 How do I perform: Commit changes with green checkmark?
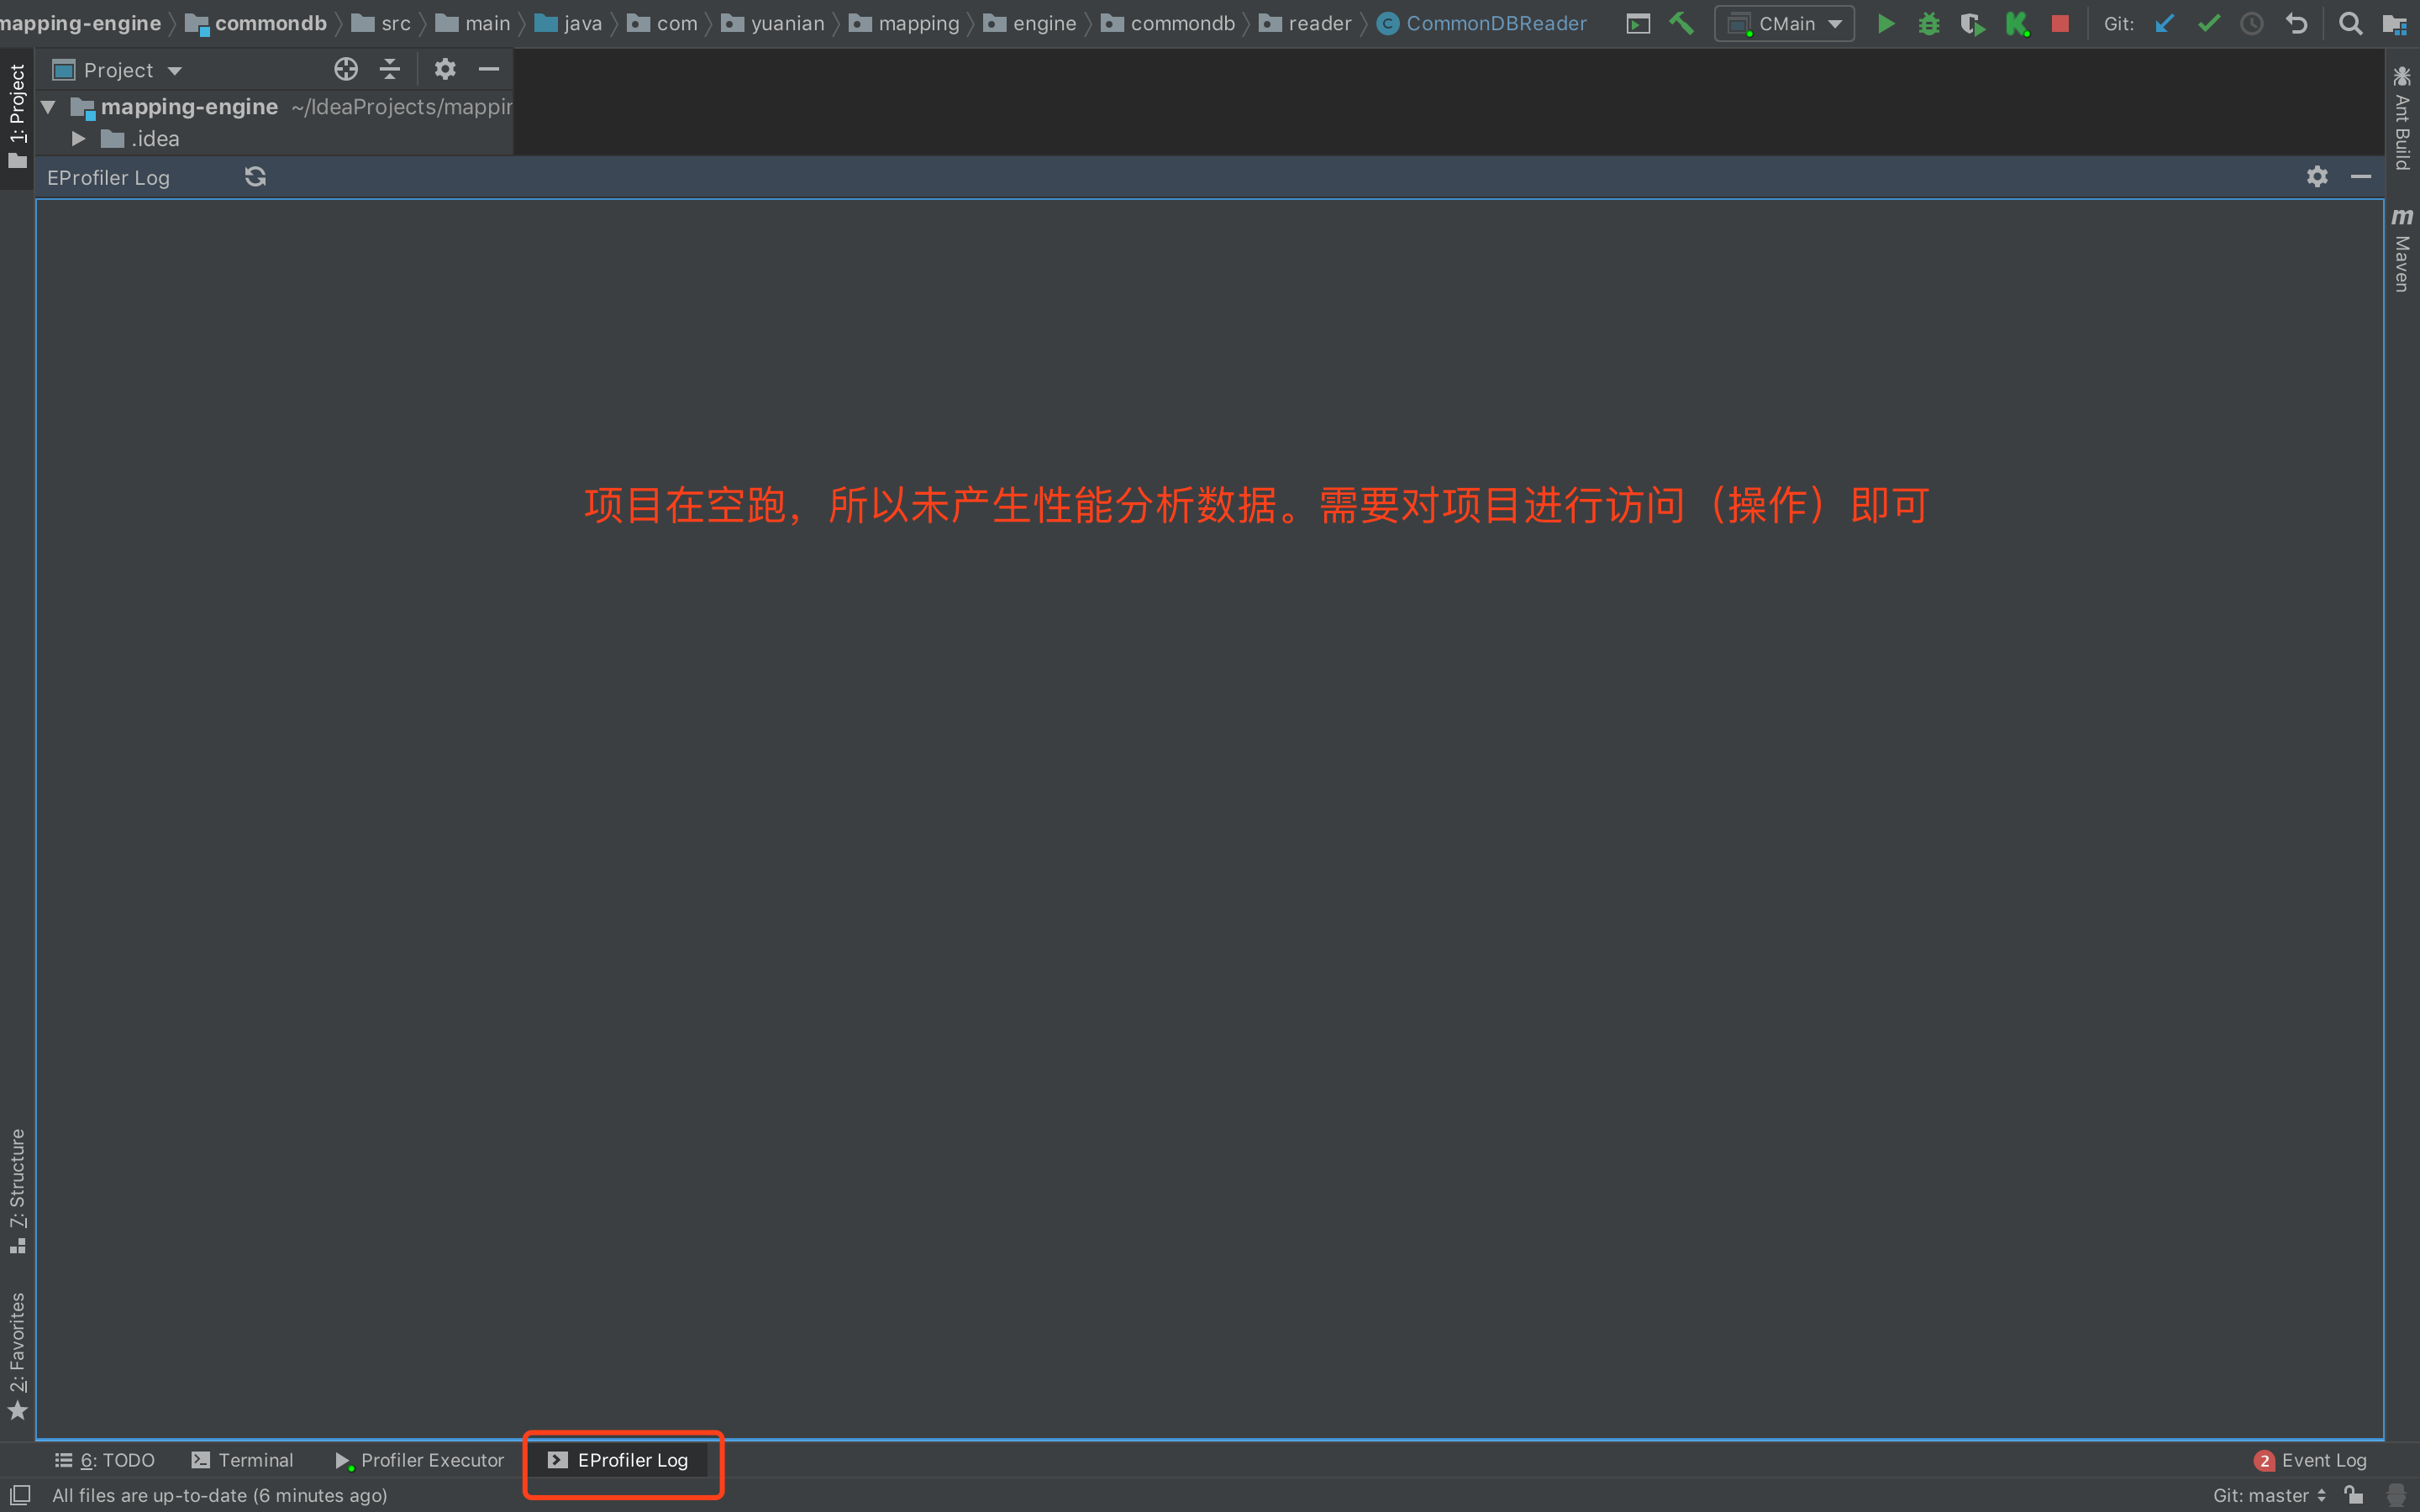[2209, 24]
